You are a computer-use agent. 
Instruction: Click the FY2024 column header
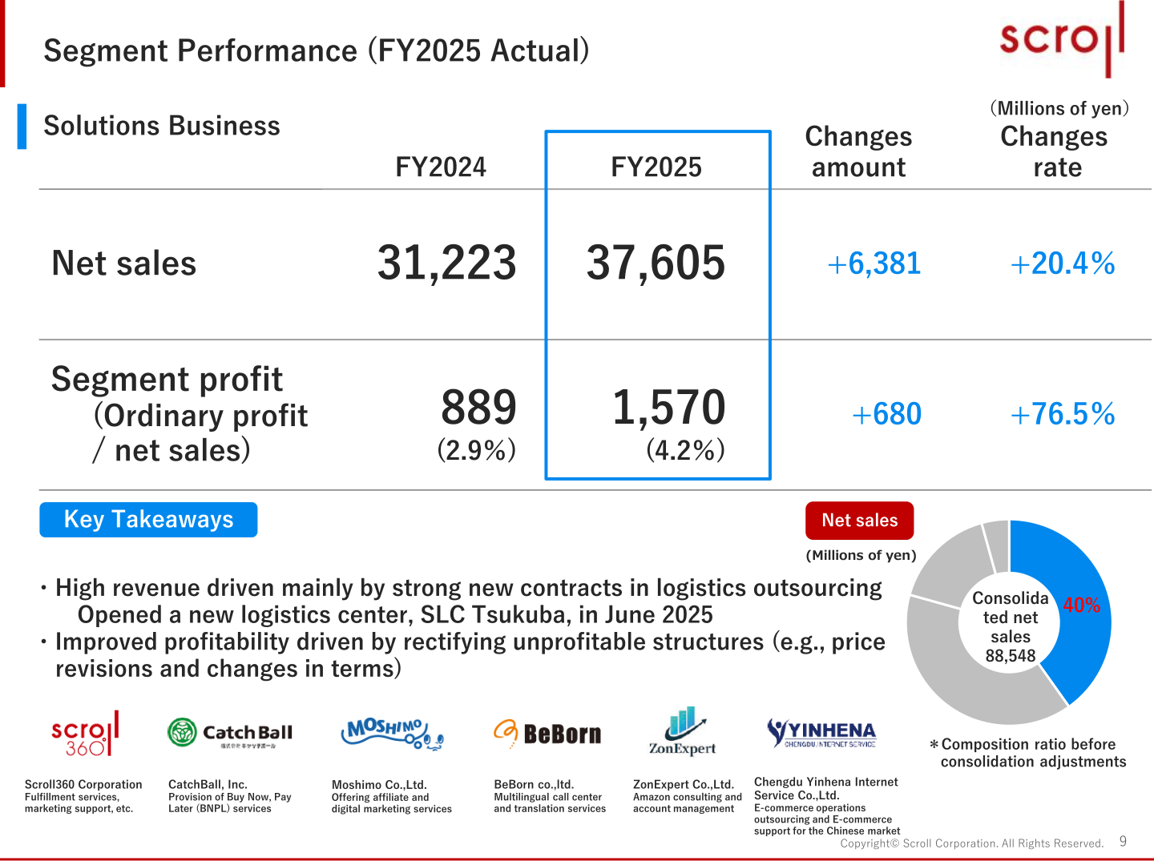pos(441,167)
